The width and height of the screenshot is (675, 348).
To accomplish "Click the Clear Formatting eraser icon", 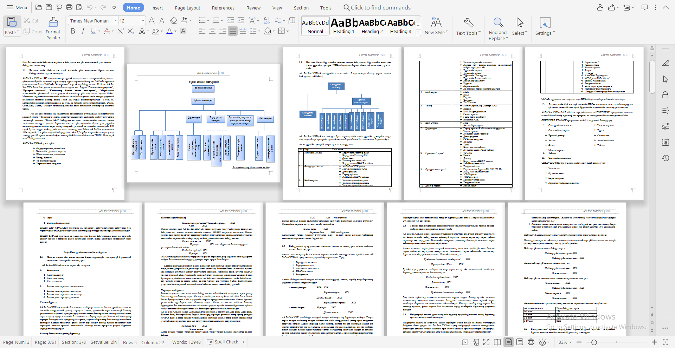I will (x=173, y=21).
